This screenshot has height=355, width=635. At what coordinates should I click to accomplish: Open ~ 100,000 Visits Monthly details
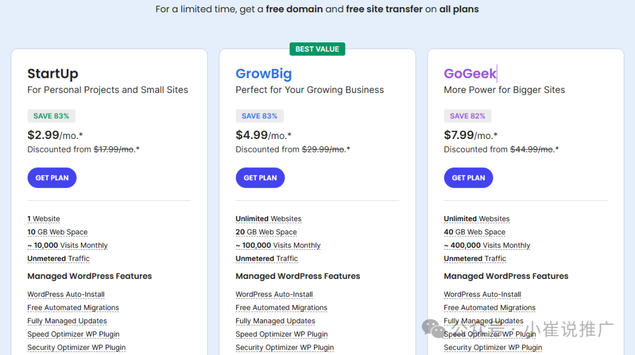tap(278, 245)
